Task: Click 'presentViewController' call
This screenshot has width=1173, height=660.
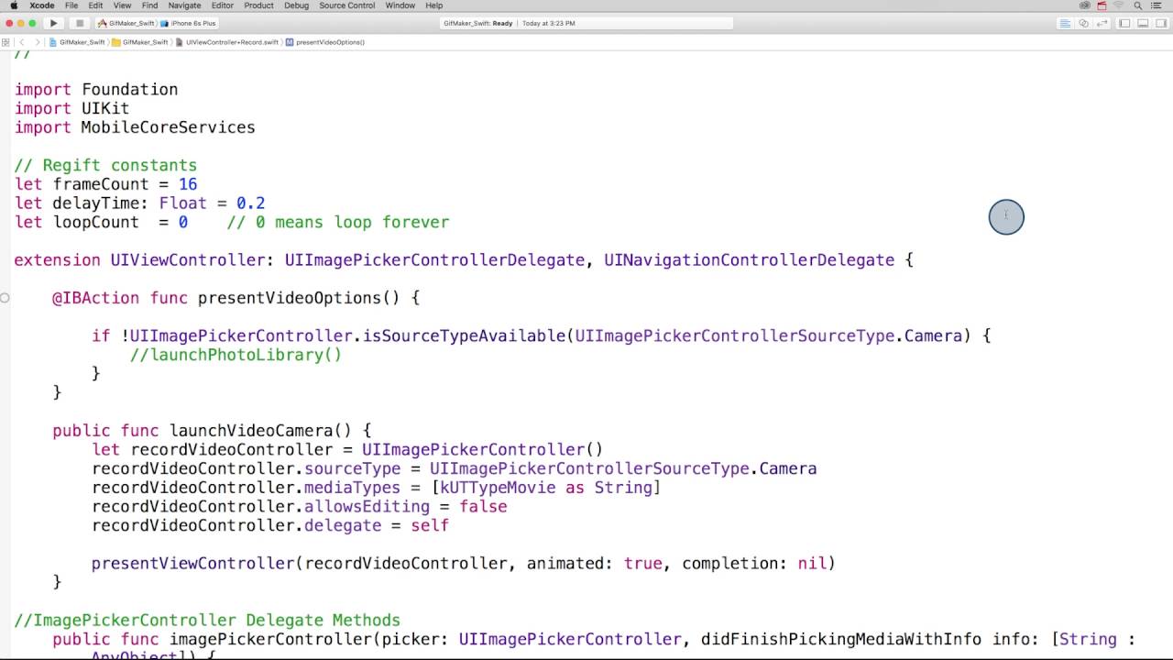Action: 192,564
